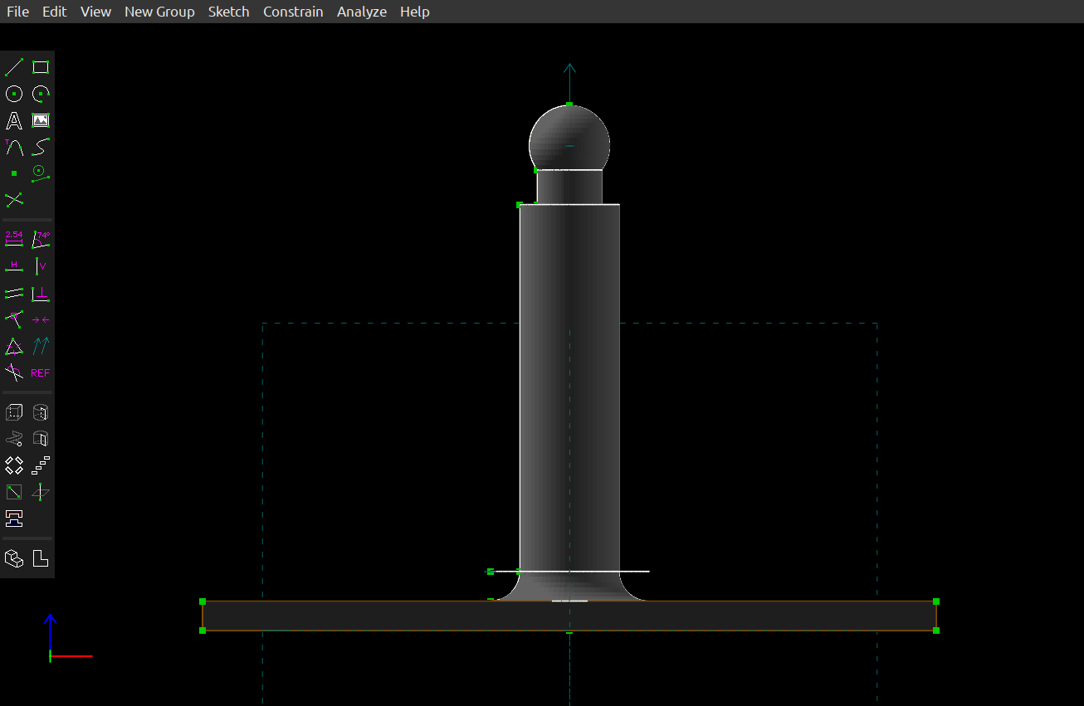Open the Constrain menu
1084x706 pixels.
point(293,12)
